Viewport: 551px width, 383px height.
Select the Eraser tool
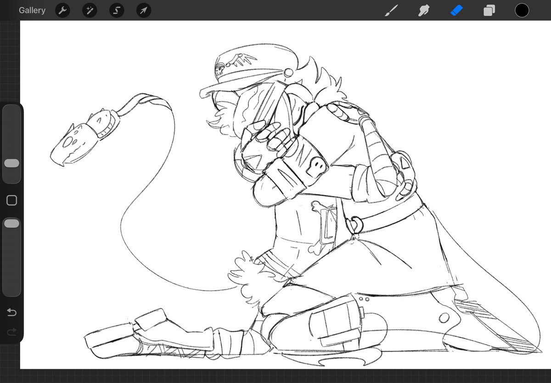click(456, 10)
